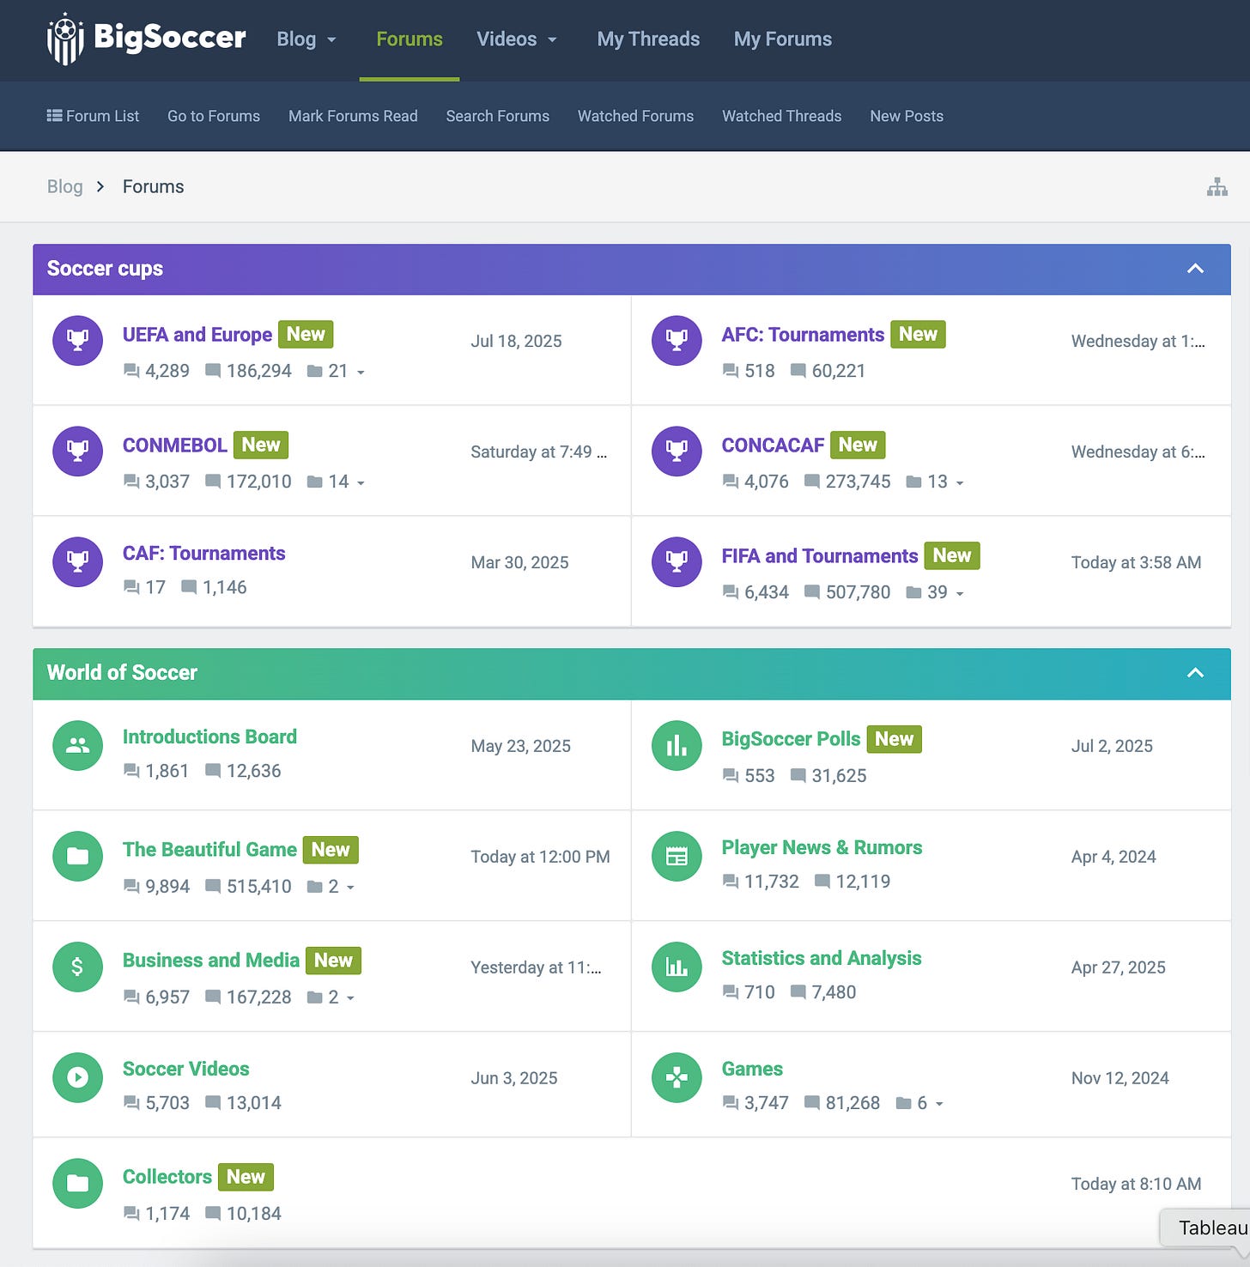Click the 'Apr 4, 2024' date for Player News
Viewport: 1250px width, 1267px height.
[1113, 858]
